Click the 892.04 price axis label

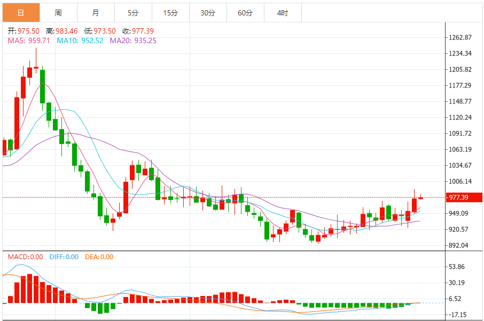pos(458,245)
